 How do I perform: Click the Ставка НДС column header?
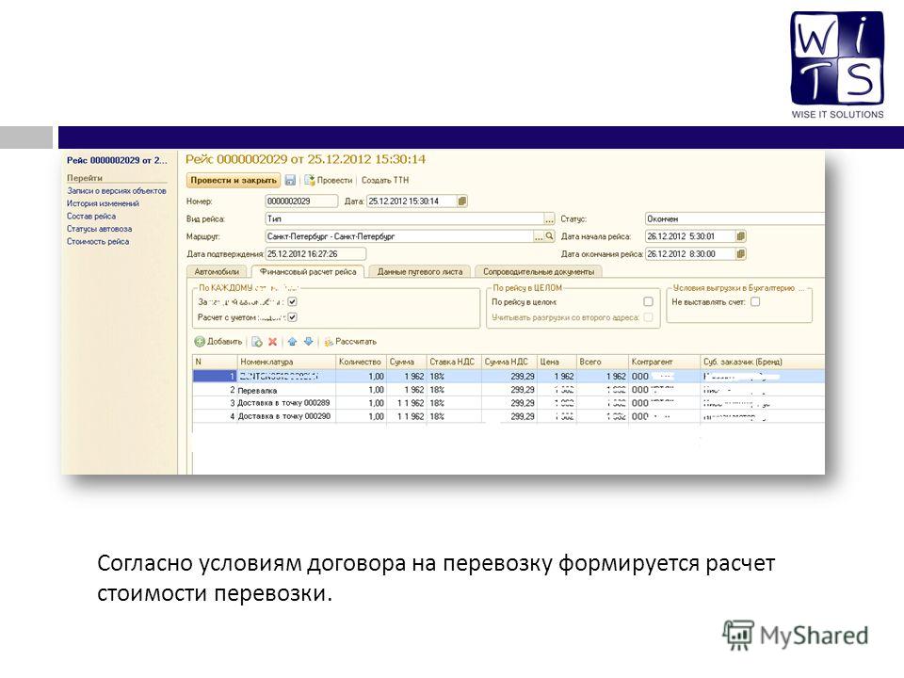453,362
